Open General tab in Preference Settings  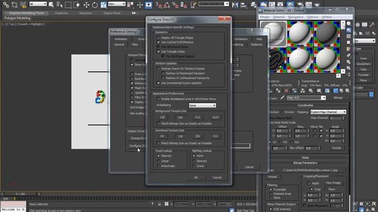click(119, 45)
